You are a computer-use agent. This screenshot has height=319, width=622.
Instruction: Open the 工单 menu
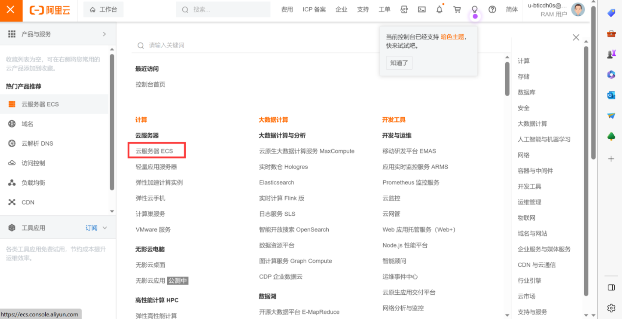coord(384,10)
